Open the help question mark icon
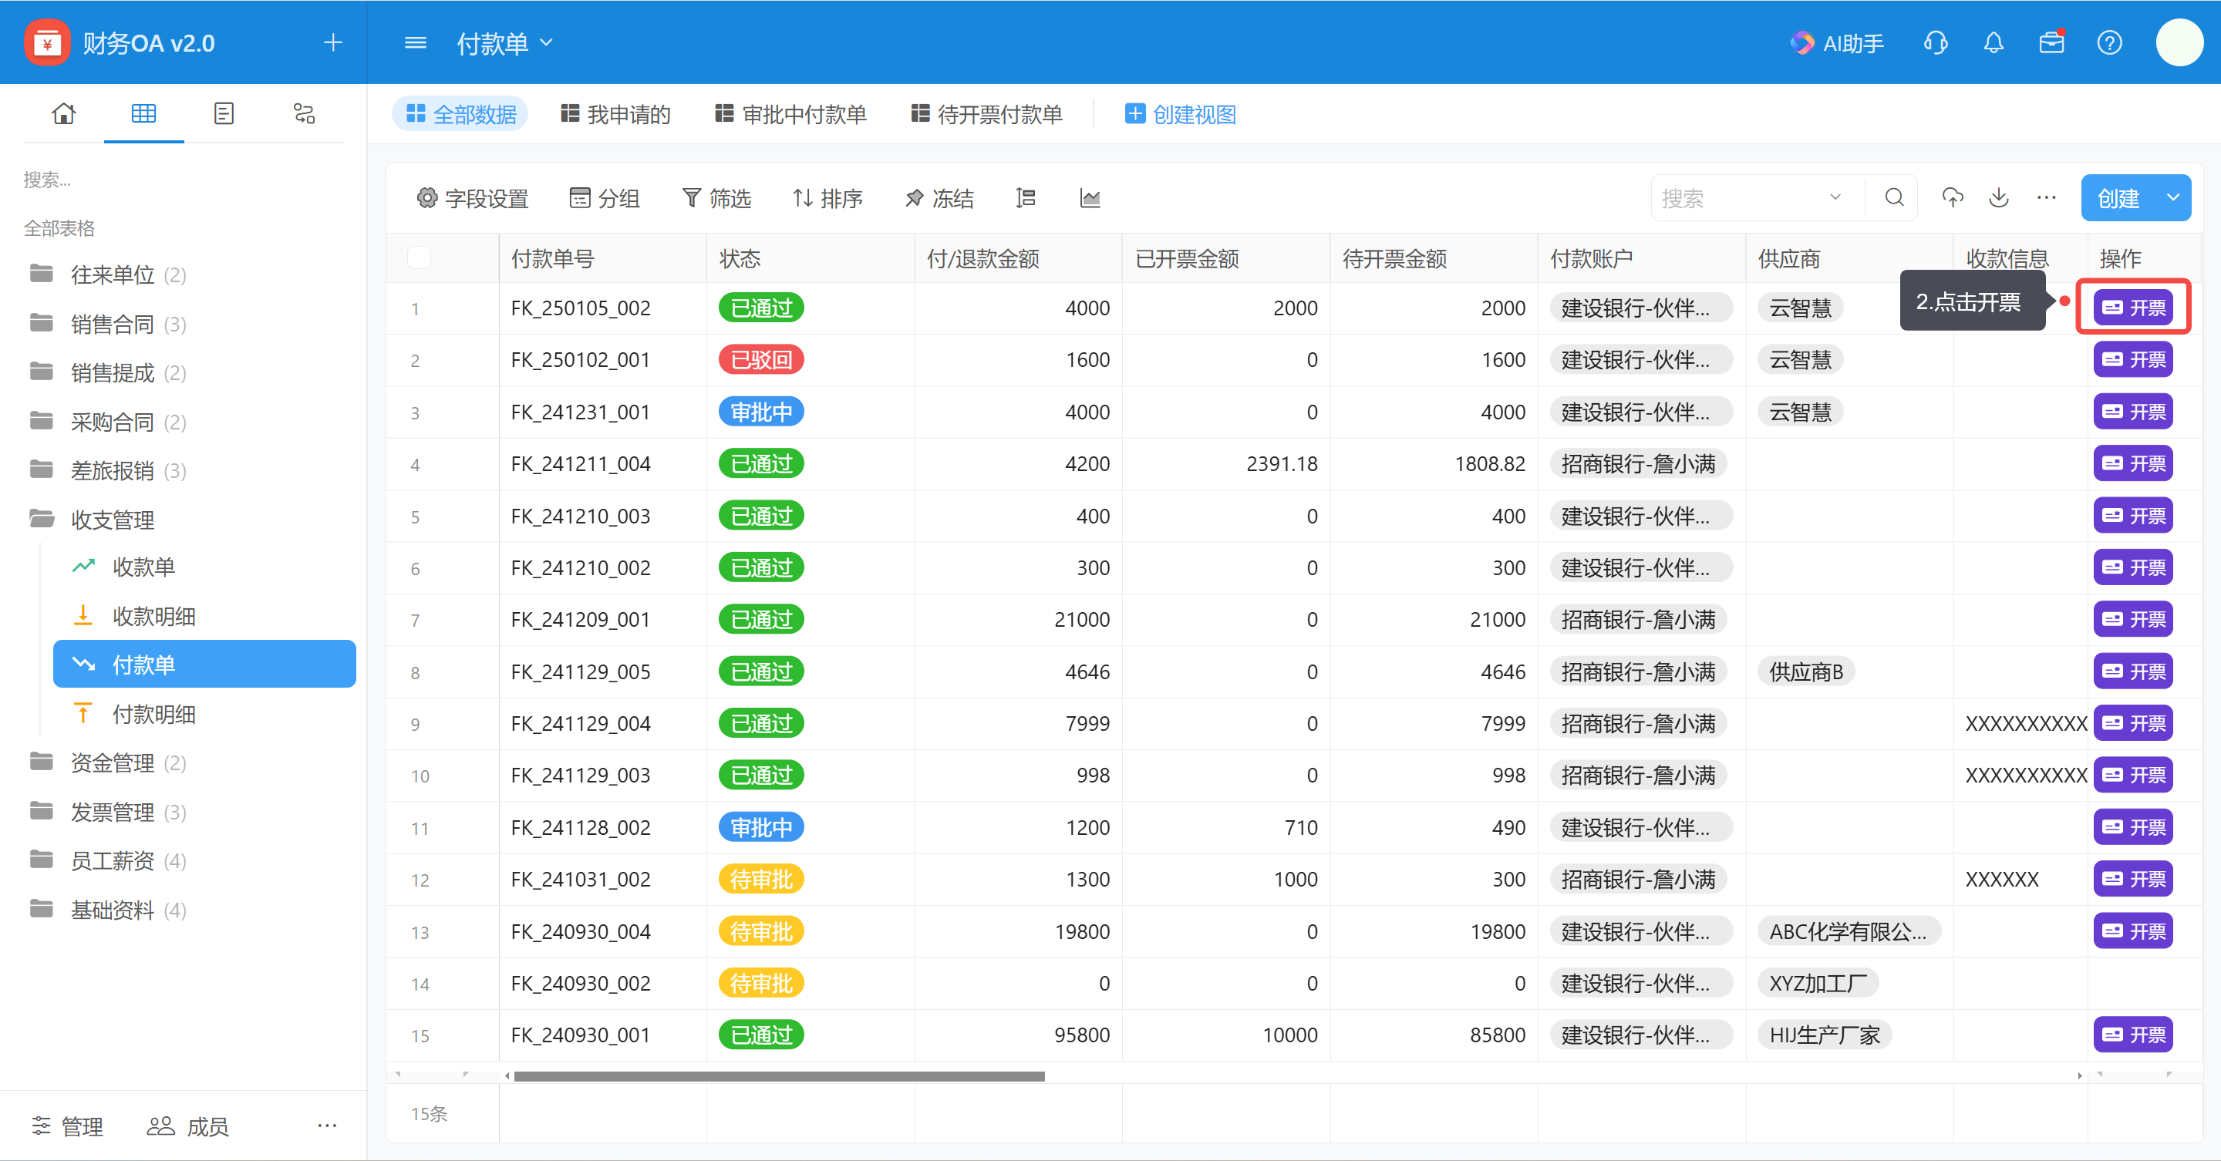 [x=2110, y=42]
